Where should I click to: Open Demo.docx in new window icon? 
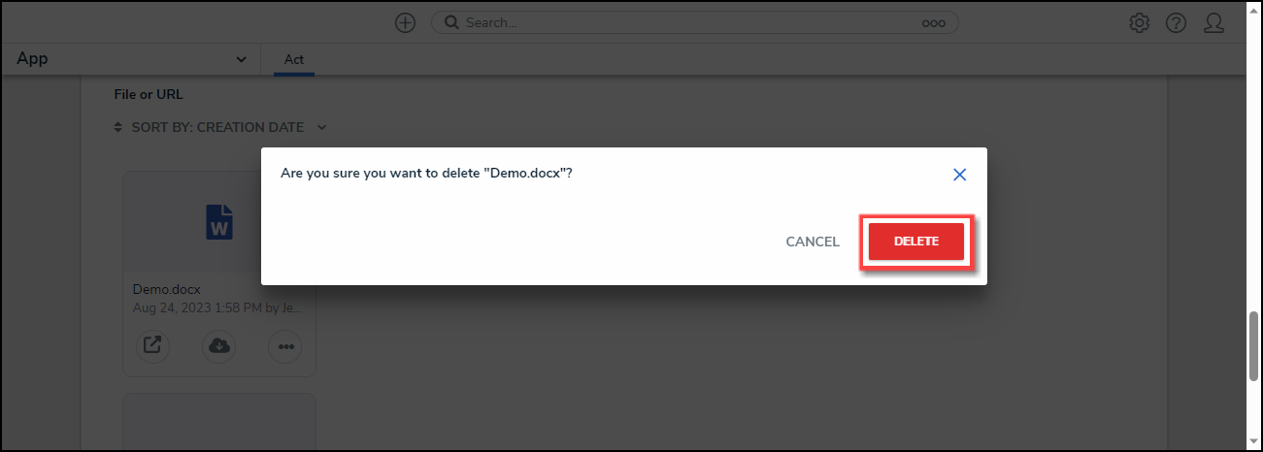153,345
